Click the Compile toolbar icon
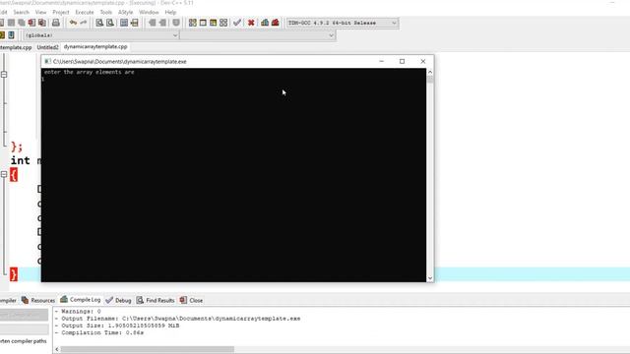 193,23
